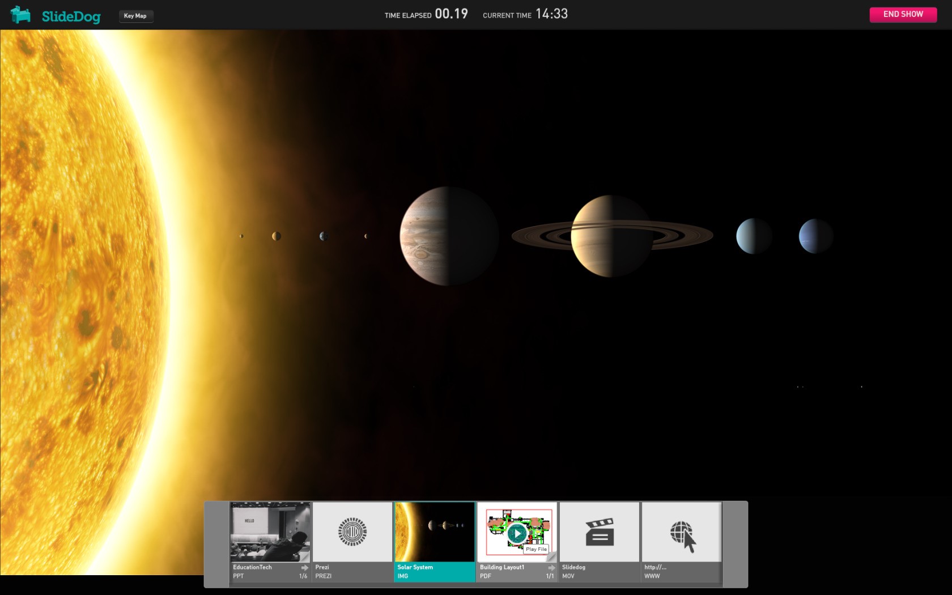952x595 pixels.
Task: Expand slides arrow beside EducationTech
Action: [x=305, y=567]
